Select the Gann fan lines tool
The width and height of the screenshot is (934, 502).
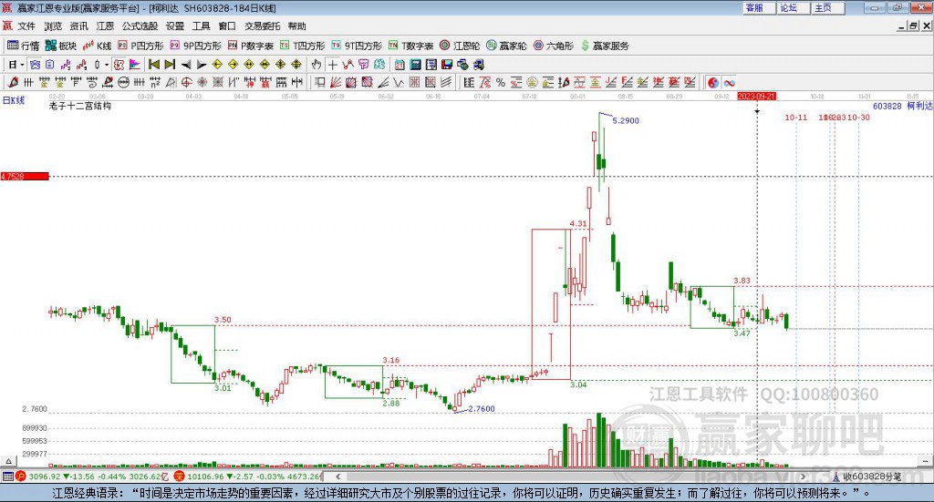tap(336, 83)
